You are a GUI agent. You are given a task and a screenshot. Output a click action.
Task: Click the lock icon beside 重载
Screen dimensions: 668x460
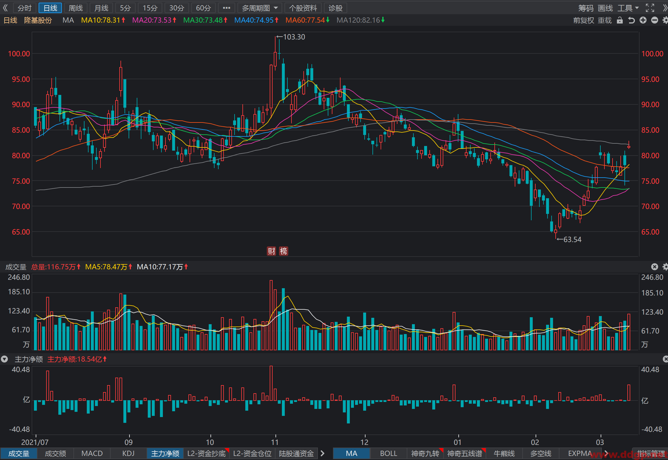tap(620, 20)
